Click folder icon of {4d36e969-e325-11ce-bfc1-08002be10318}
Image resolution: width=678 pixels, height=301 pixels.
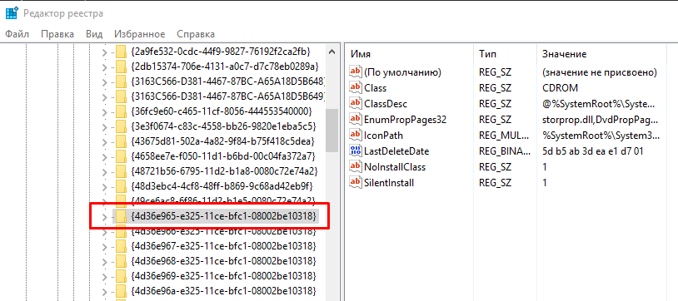tap(121, 275)
